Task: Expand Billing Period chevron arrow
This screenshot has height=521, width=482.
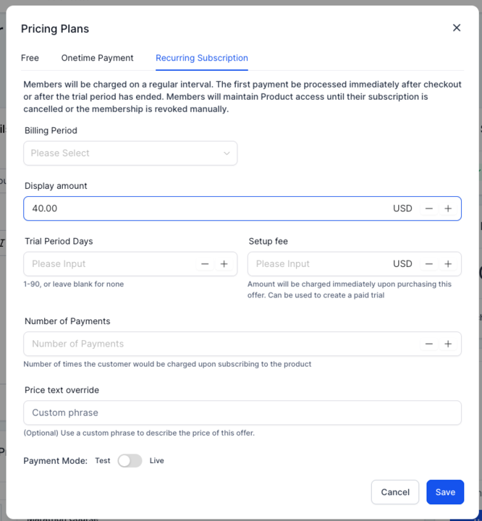Action: tap(227, 153)
